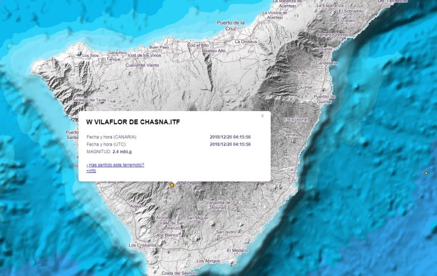
Task: Click the 'Cueva del Viento' map label
Action: pos(142,65)
